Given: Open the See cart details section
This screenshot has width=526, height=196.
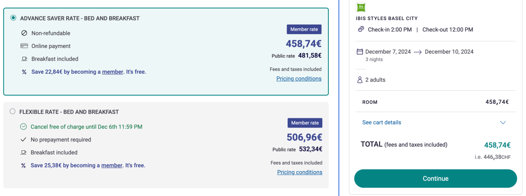Looking at the screenshot, I should coord(381,122).
